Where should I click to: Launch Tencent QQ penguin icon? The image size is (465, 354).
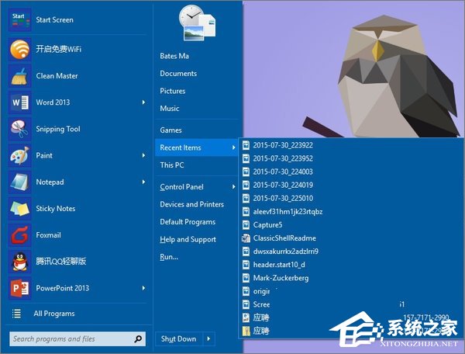pyautogui.click(x=19, y=262)
